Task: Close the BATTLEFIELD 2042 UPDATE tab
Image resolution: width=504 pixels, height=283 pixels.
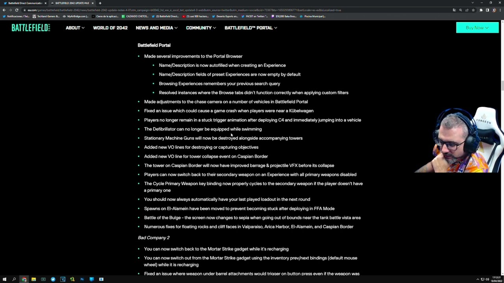Action: click(93, 3)
